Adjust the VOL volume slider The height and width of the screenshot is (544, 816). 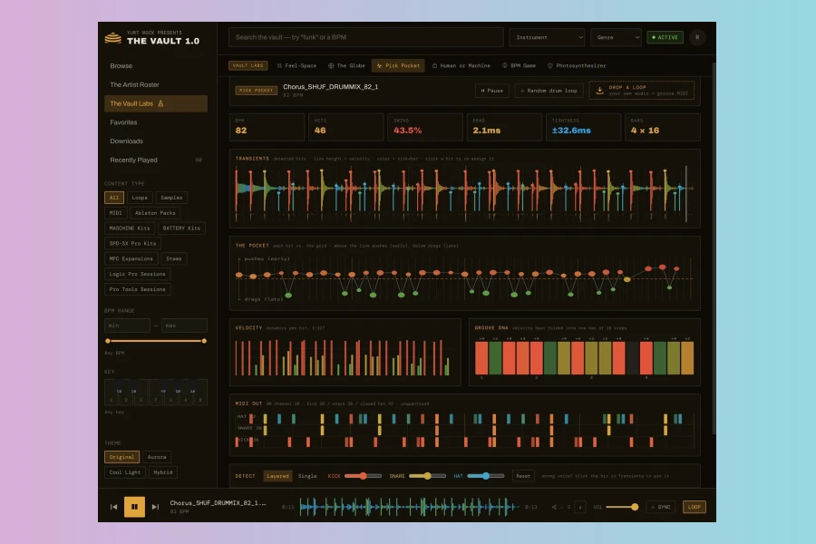[622, 507]
